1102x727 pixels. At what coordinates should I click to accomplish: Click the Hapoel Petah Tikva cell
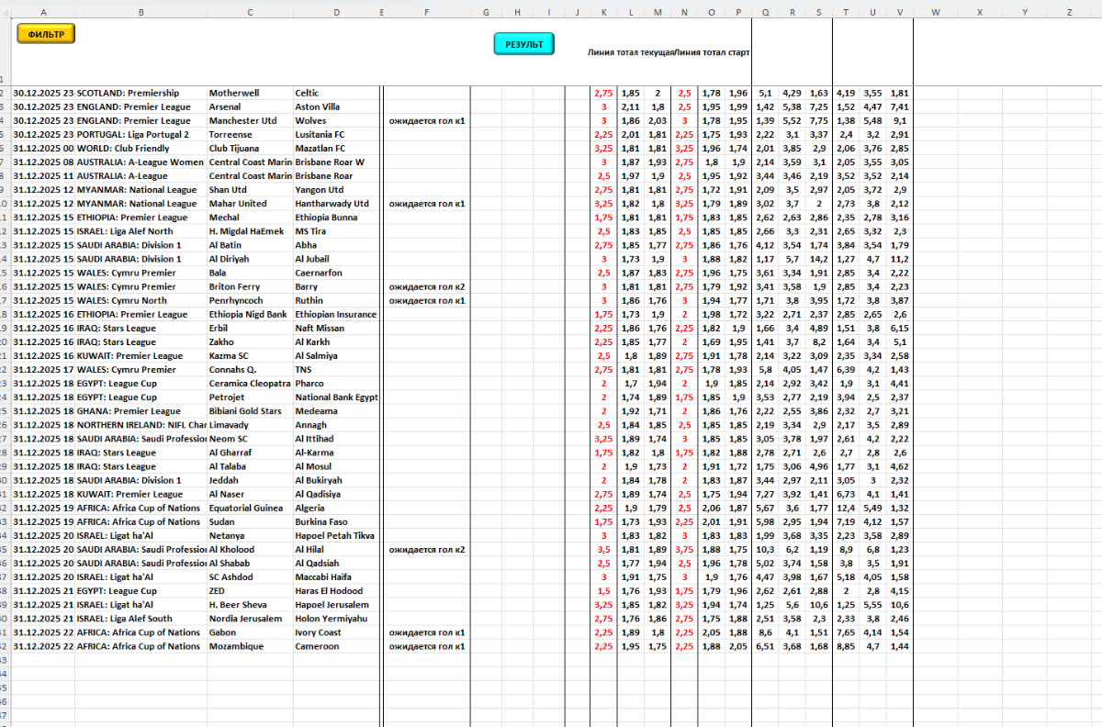tap(334, 536)
